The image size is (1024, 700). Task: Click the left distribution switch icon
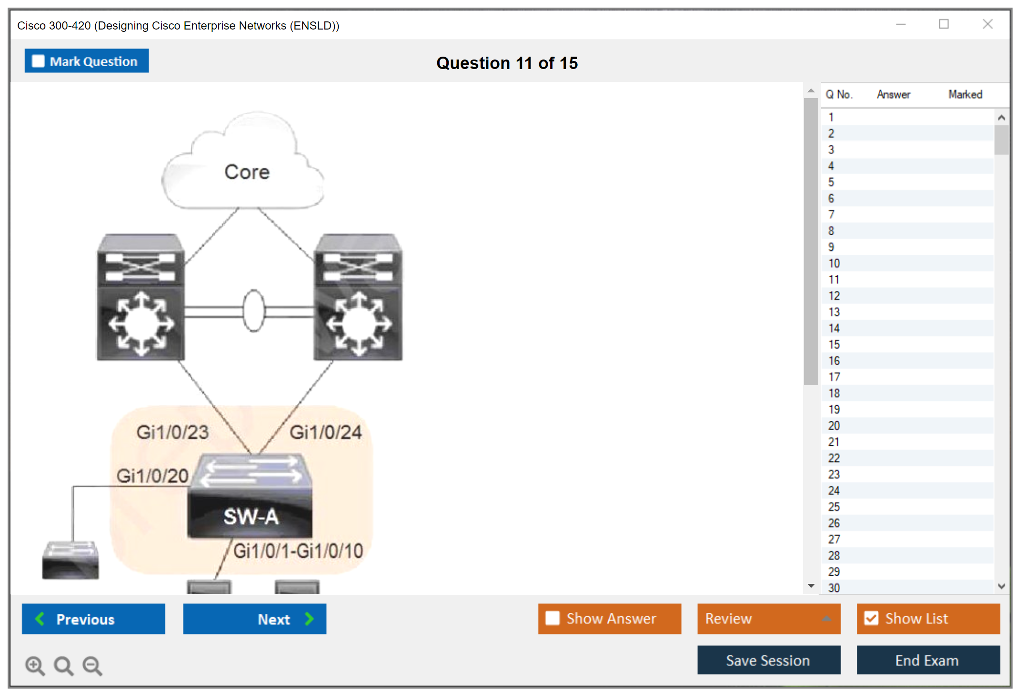[141, 297]
